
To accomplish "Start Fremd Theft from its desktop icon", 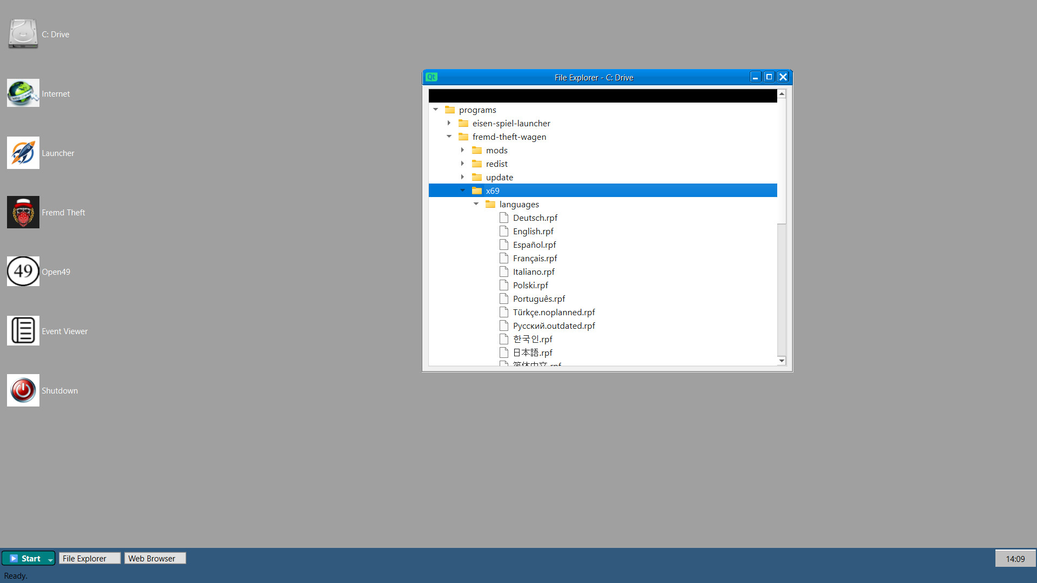I will [23, 212].
